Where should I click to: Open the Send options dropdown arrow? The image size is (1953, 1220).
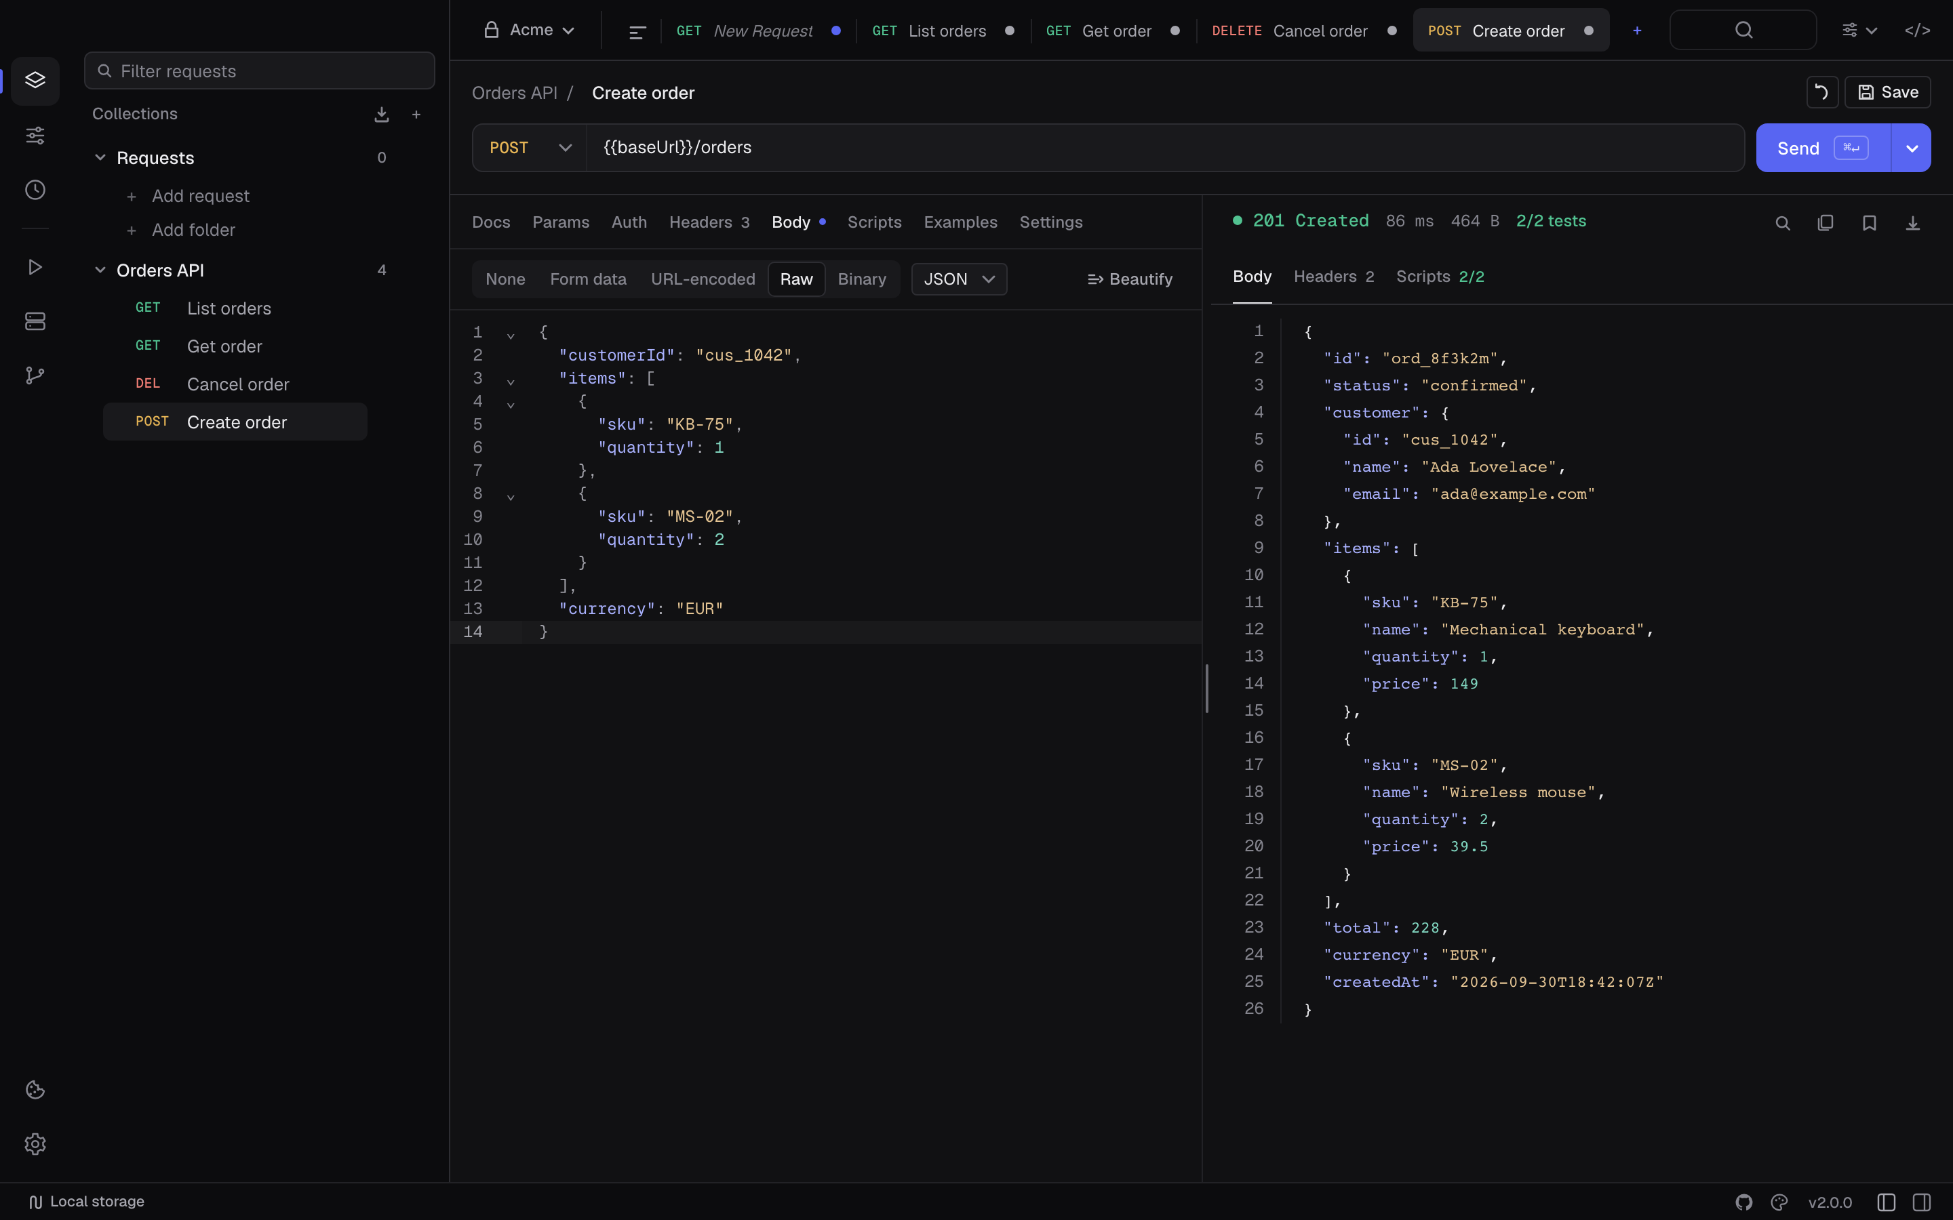[x=1911, y=148]
